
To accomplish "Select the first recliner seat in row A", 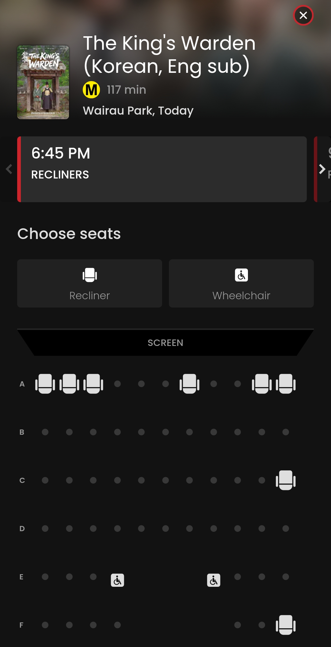I will point(45,383).
